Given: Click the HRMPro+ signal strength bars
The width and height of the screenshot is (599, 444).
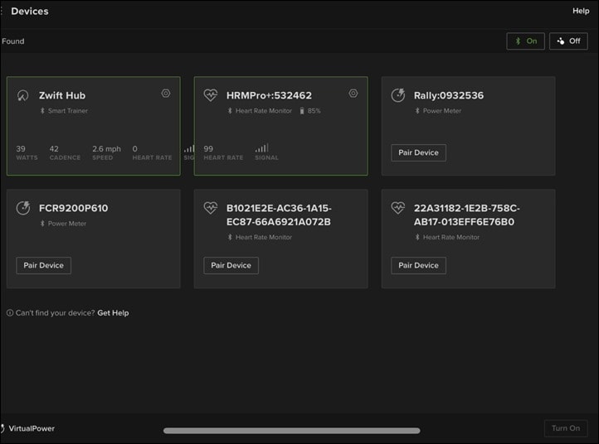Looking at the screenshot, I should coord(262,147).
